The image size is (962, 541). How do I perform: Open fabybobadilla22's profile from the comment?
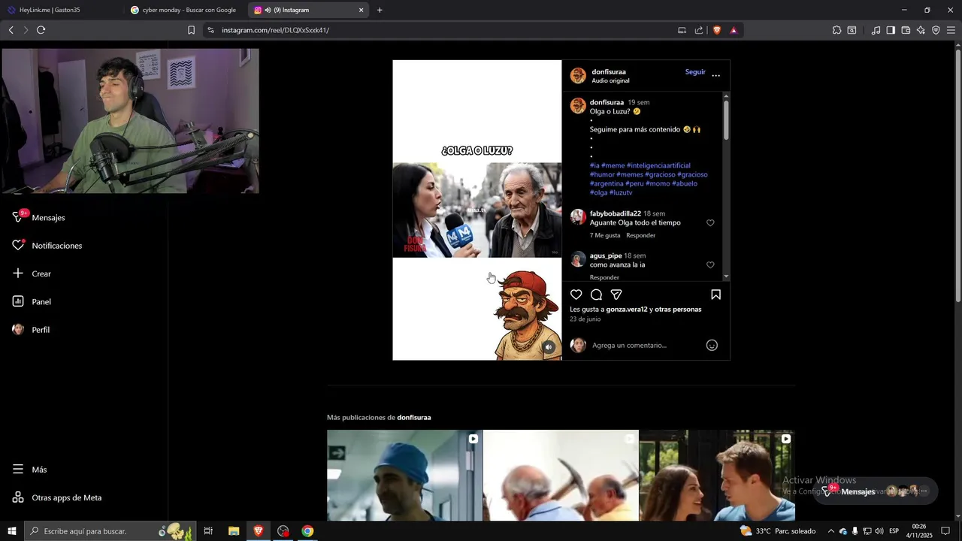pyautogui.click(x=616, y=213)
